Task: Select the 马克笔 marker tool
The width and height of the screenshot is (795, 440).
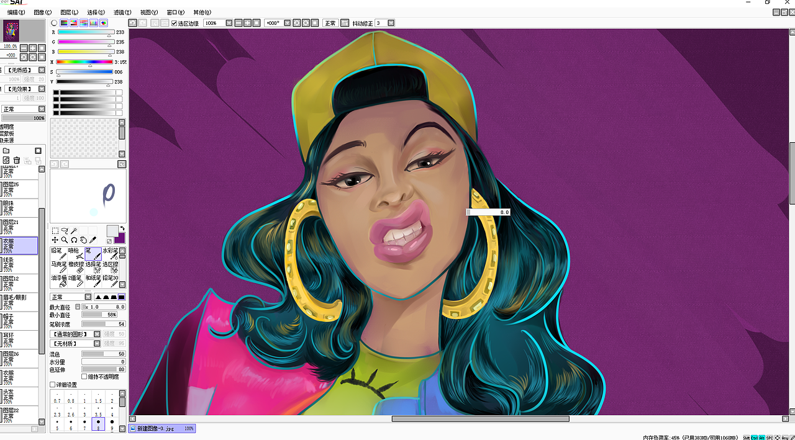Action: pos(58,267)
